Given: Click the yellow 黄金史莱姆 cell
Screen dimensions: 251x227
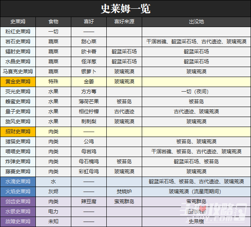Looking at the screenshot, I should pos(18,82).
